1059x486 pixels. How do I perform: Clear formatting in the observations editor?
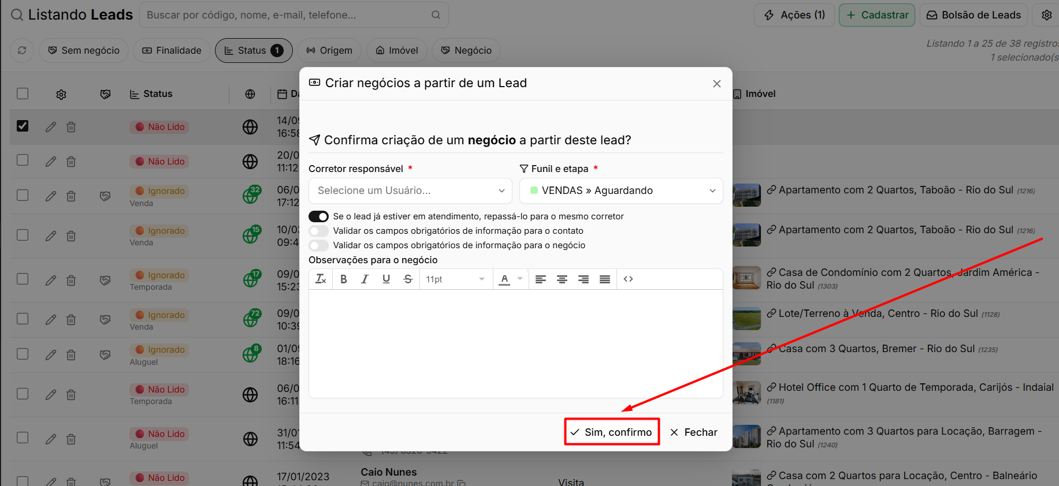(321, 279)
